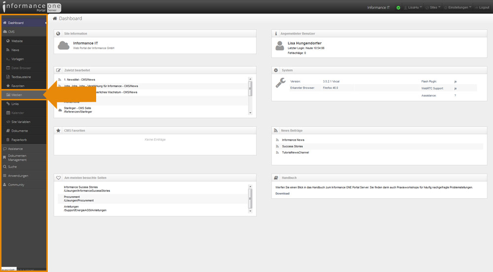
Task: Open the Procurement page entry
Action: [78, 199]
